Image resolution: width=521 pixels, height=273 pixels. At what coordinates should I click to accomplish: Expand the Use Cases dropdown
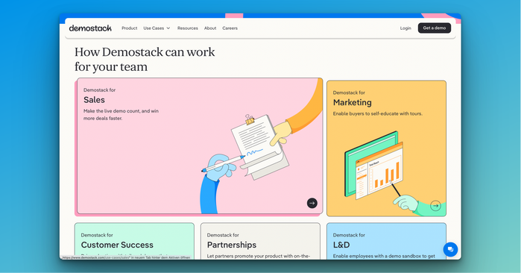157,28
